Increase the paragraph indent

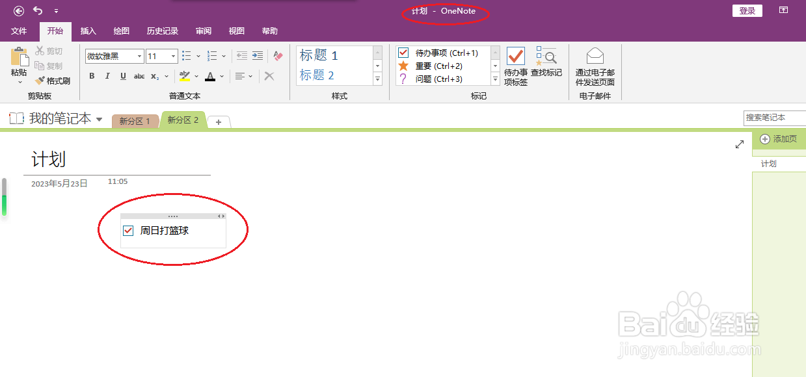coord(258,56)
